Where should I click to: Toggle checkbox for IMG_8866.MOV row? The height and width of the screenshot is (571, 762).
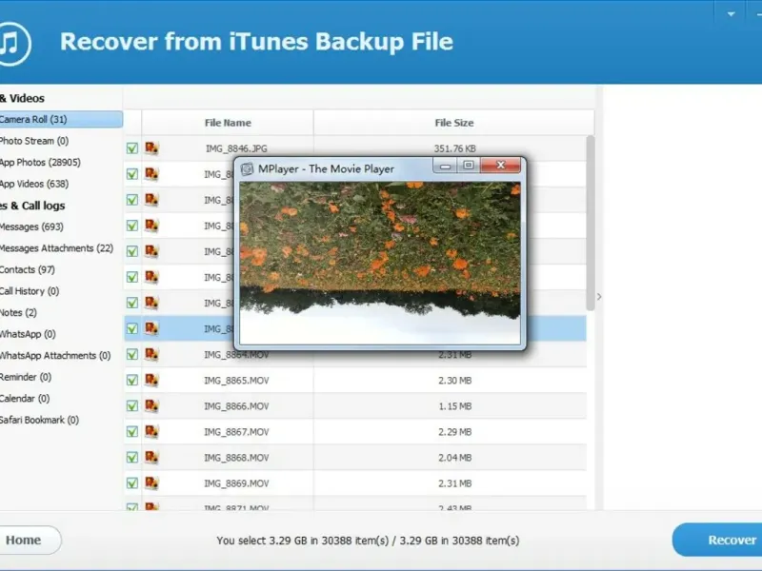[x=131, y=406]
